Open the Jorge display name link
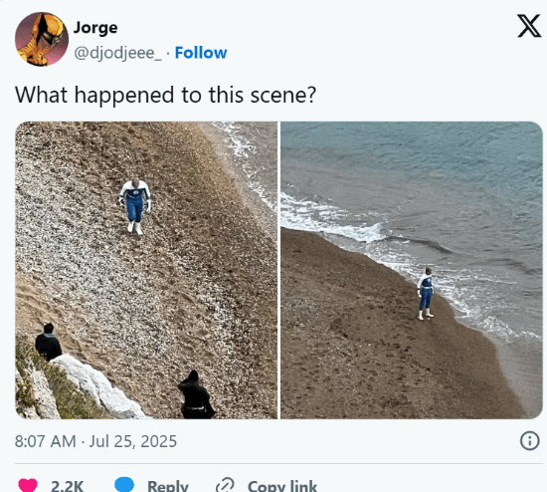Screen dimensions: 547x492 tap(95, 28)
